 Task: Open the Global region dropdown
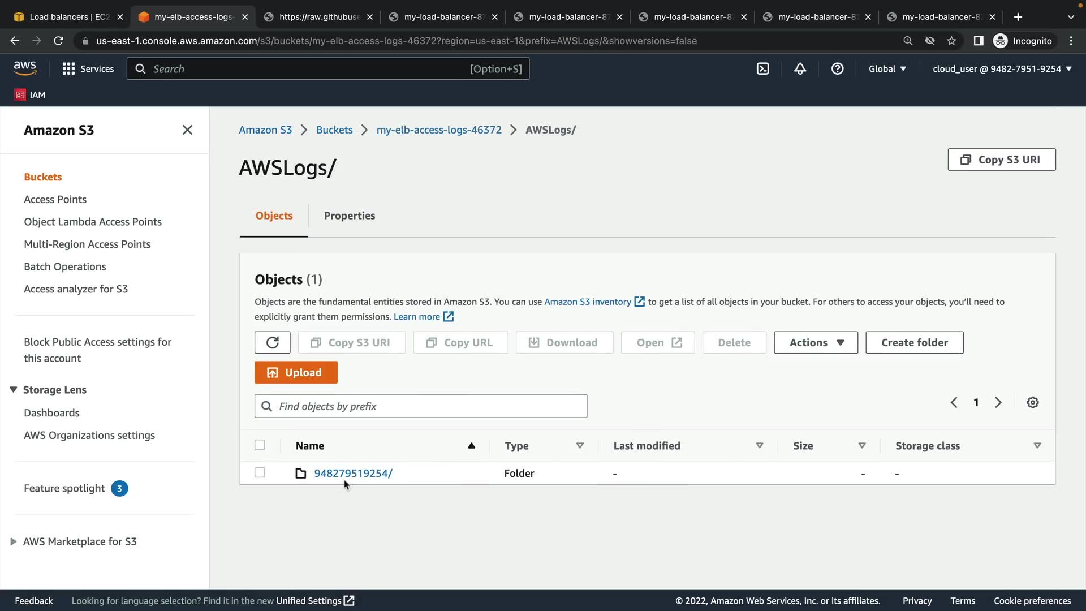point(887,69)
